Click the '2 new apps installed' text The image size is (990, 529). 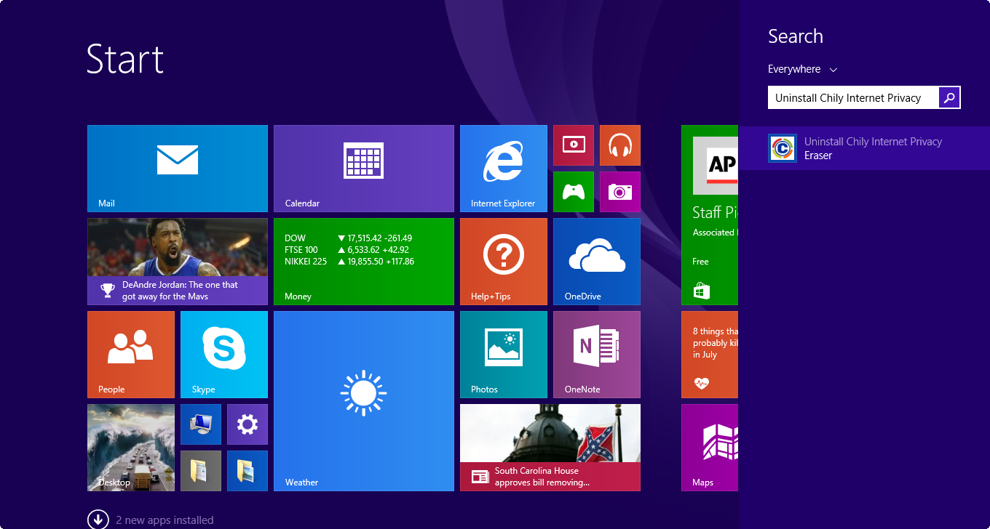(165, 520)
